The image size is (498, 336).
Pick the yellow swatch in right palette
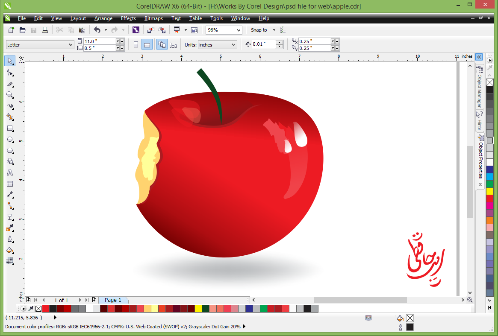coord(490,191)
